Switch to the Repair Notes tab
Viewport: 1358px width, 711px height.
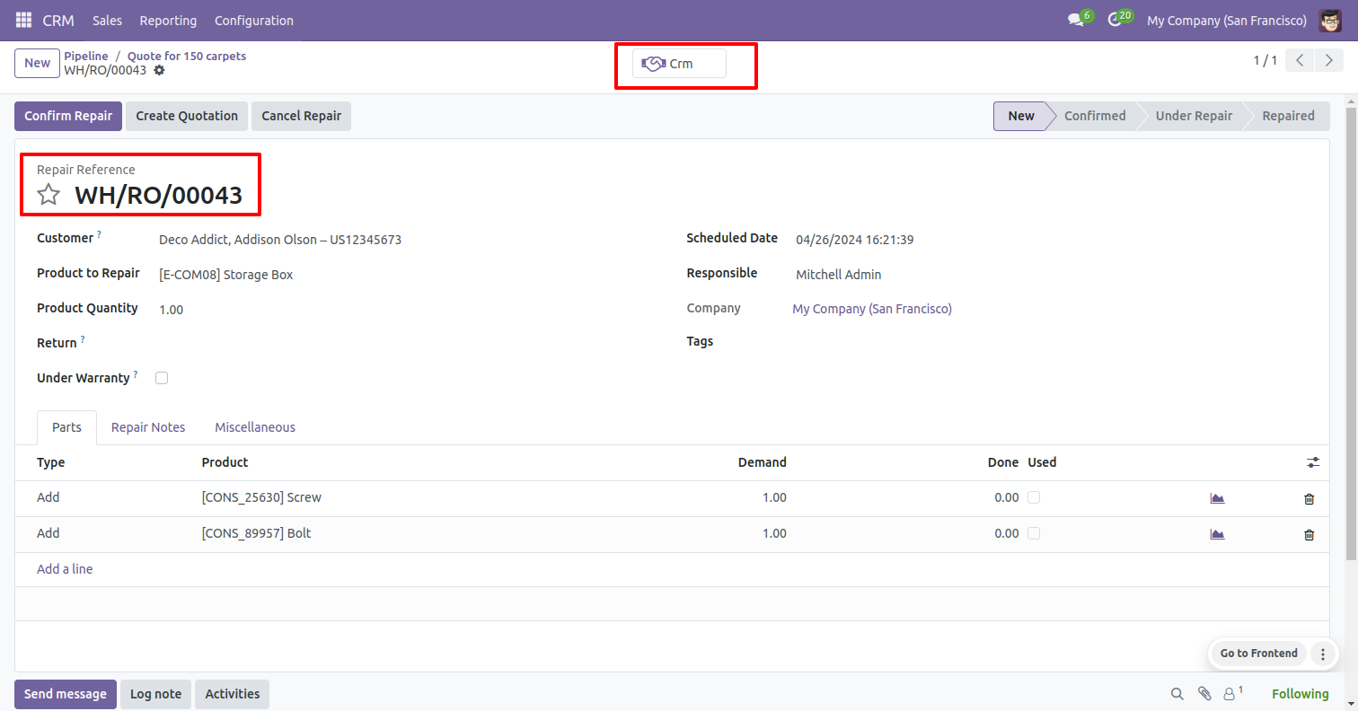pos(148,427)
